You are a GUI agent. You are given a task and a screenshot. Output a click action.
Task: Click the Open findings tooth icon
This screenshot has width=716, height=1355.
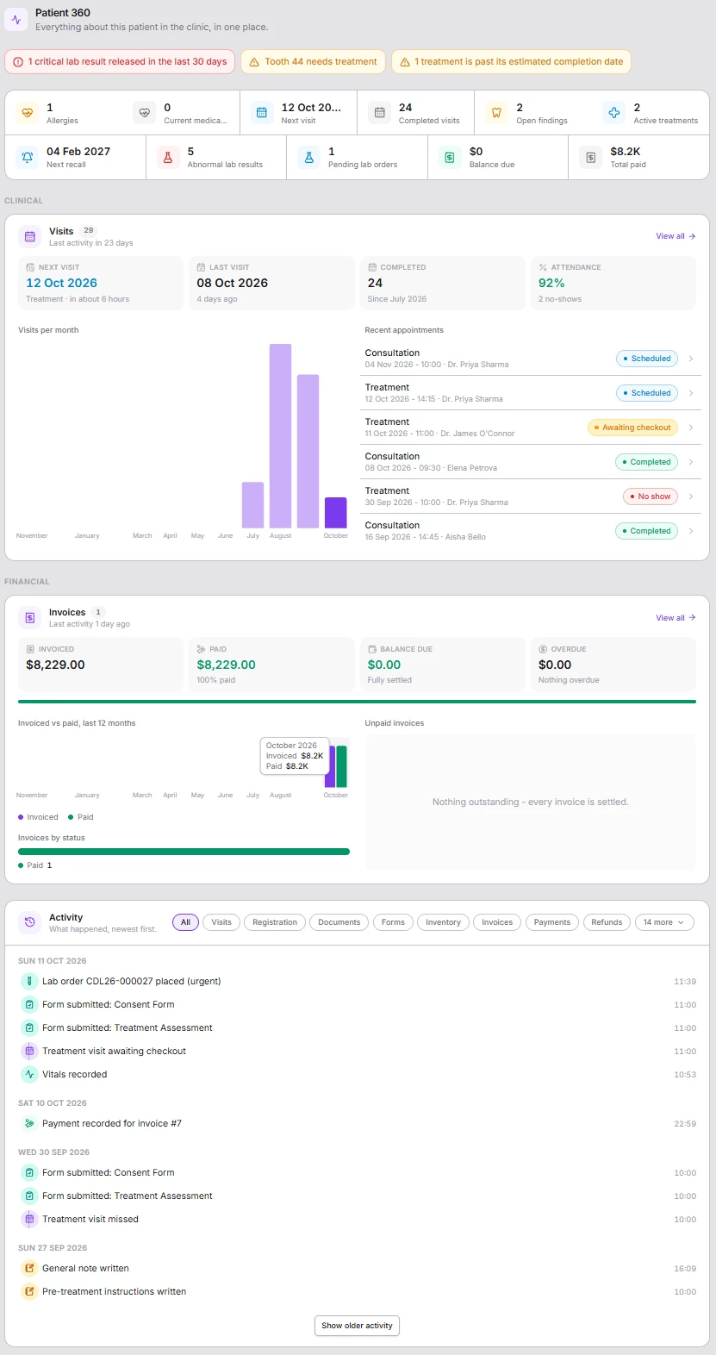tap(496, 113)
